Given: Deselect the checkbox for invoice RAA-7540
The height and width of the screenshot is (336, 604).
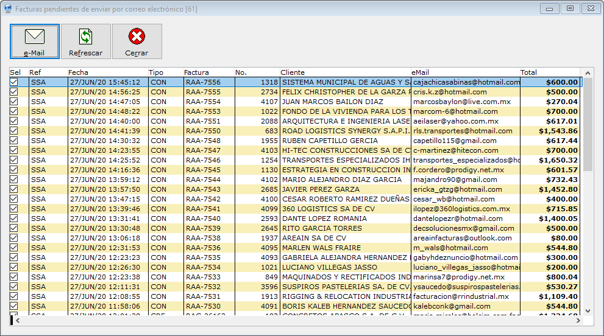Looking at the screenshot, I should click(x=14, y=219).
